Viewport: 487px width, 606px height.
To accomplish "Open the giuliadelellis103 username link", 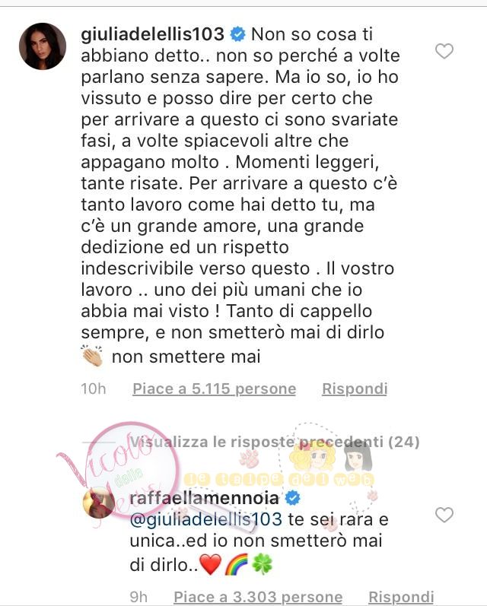I will pyautogui.click(x=153, y=34).
